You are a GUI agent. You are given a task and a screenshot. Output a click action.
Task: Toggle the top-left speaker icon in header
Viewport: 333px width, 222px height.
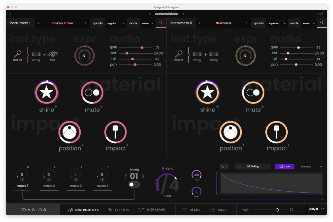[x=10, y=14]
